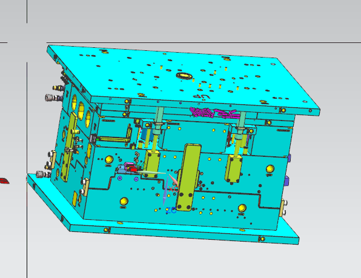Click the red XC axis label
The width and height of the screenshot is (361, 278).
[x=173, y=189]
